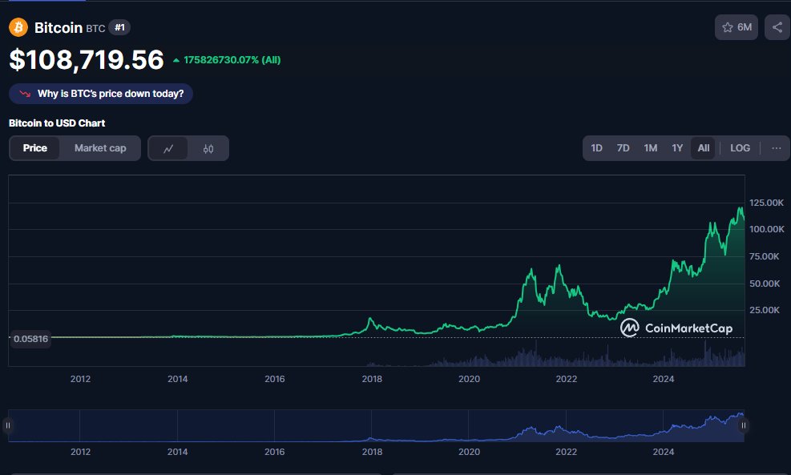This screenshot has height=475, width=791.
Task: Click the 25.00K axis label
Action: (765, 310)
